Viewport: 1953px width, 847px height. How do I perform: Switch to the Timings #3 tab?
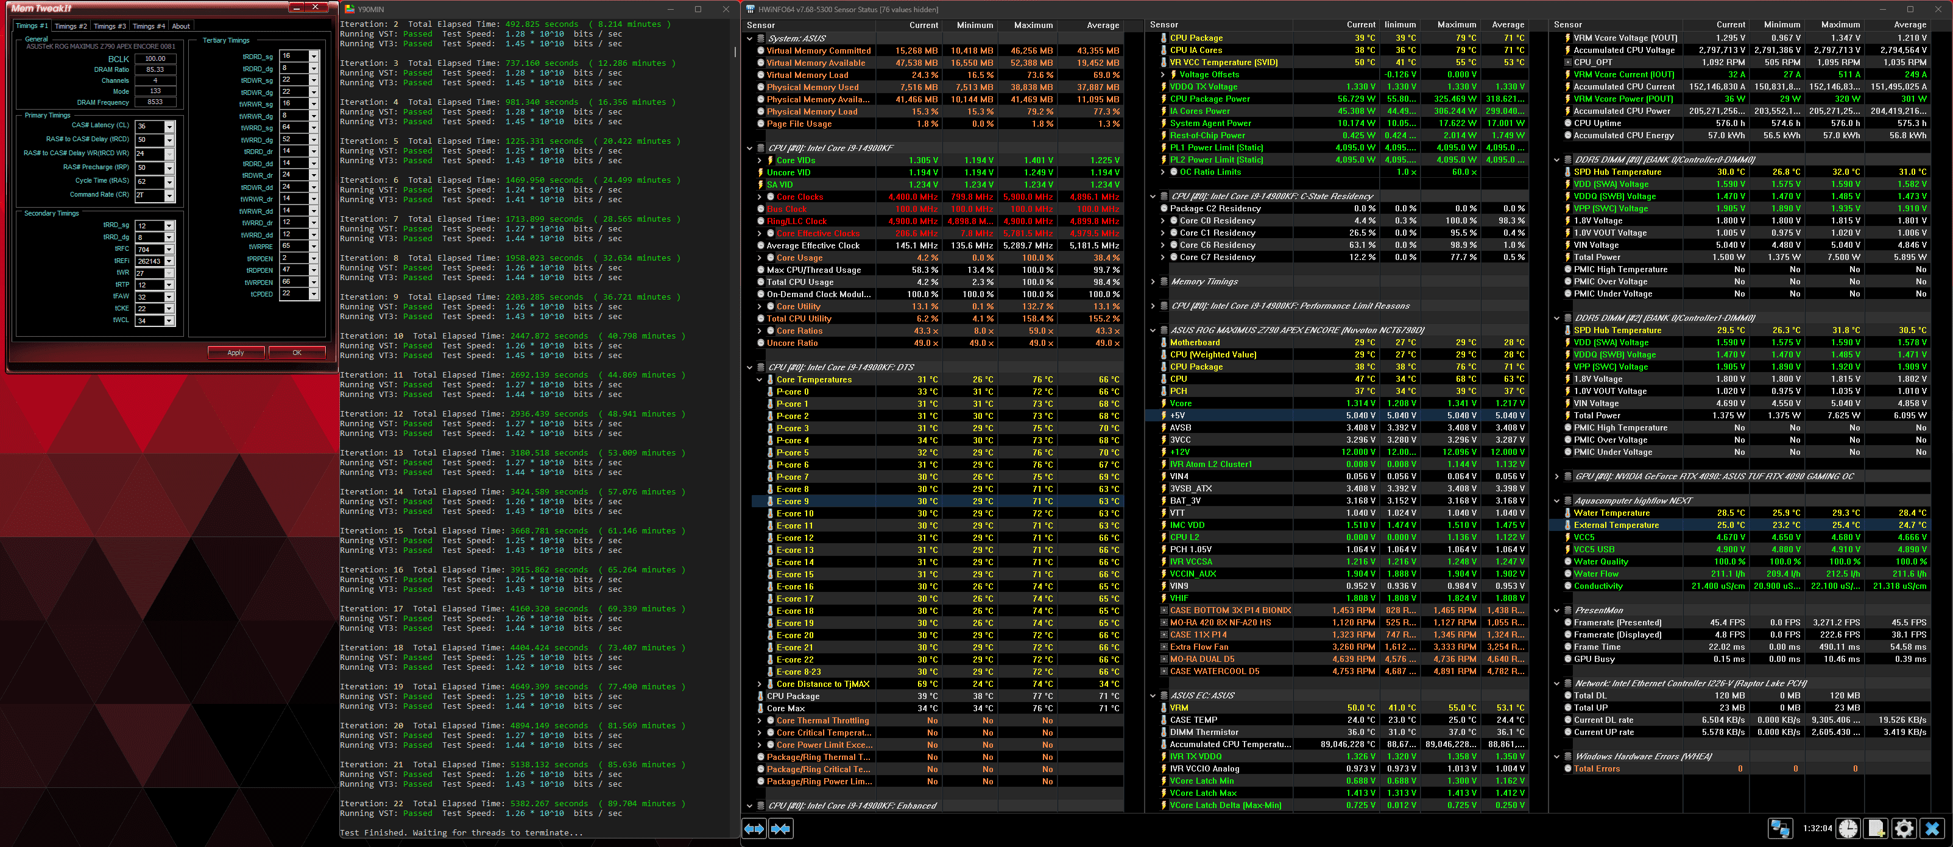(109, 26)
